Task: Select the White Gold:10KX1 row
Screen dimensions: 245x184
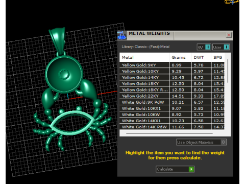Action: (172, 108)
